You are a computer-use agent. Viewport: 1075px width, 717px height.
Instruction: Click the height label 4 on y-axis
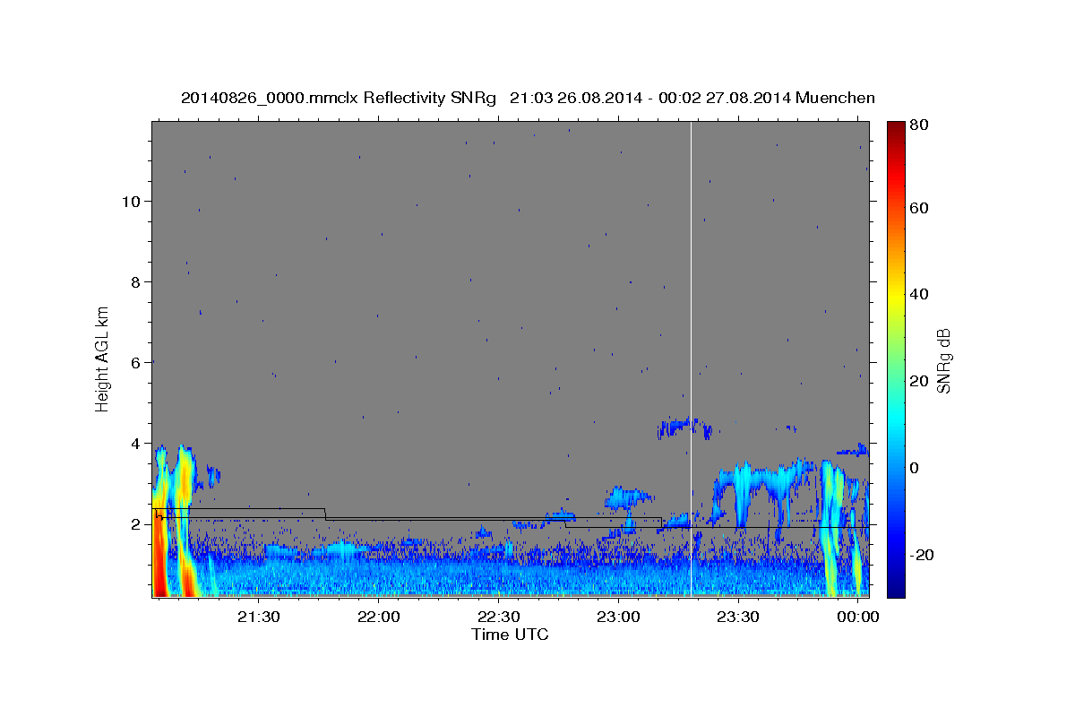[136, 443]
